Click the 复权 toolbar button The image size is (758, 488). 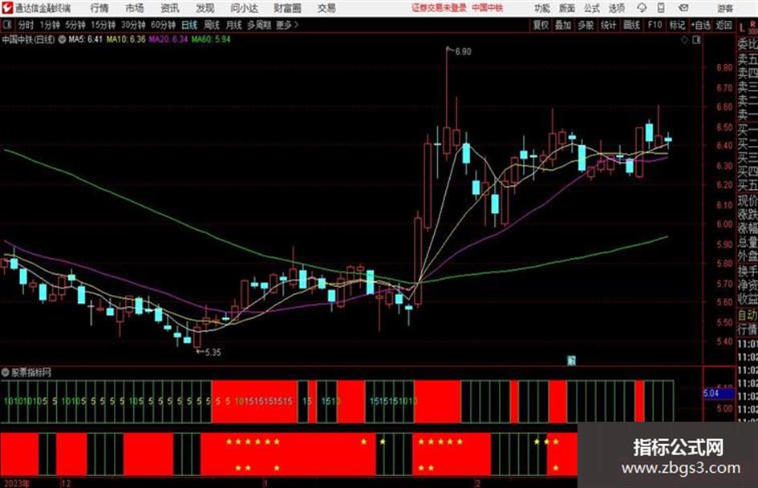541,25
